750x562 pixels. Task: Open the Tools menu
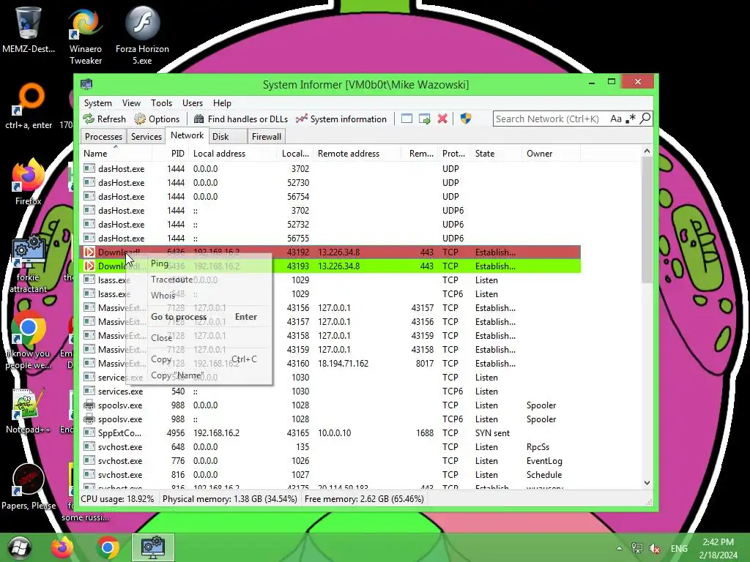(161, 103)
